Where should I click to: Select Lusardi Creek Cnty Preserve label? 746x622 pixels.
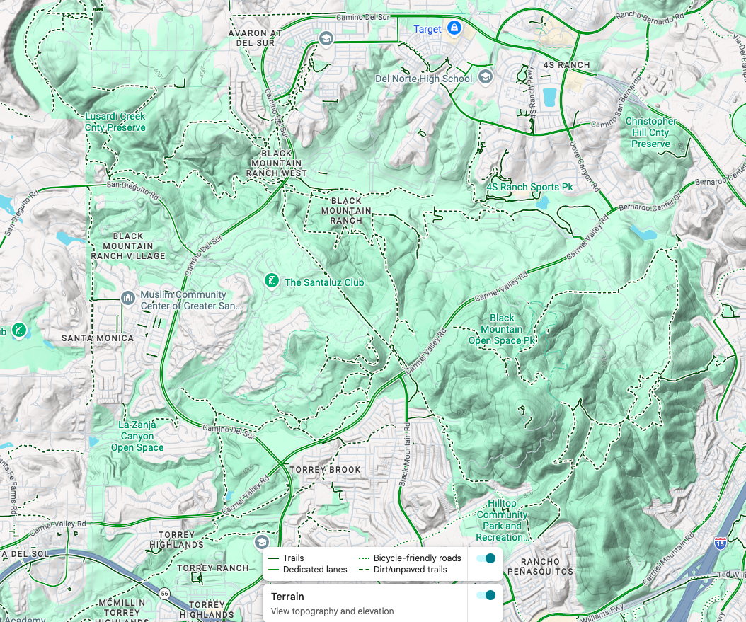pyautogui.click(x=115, y=122)
